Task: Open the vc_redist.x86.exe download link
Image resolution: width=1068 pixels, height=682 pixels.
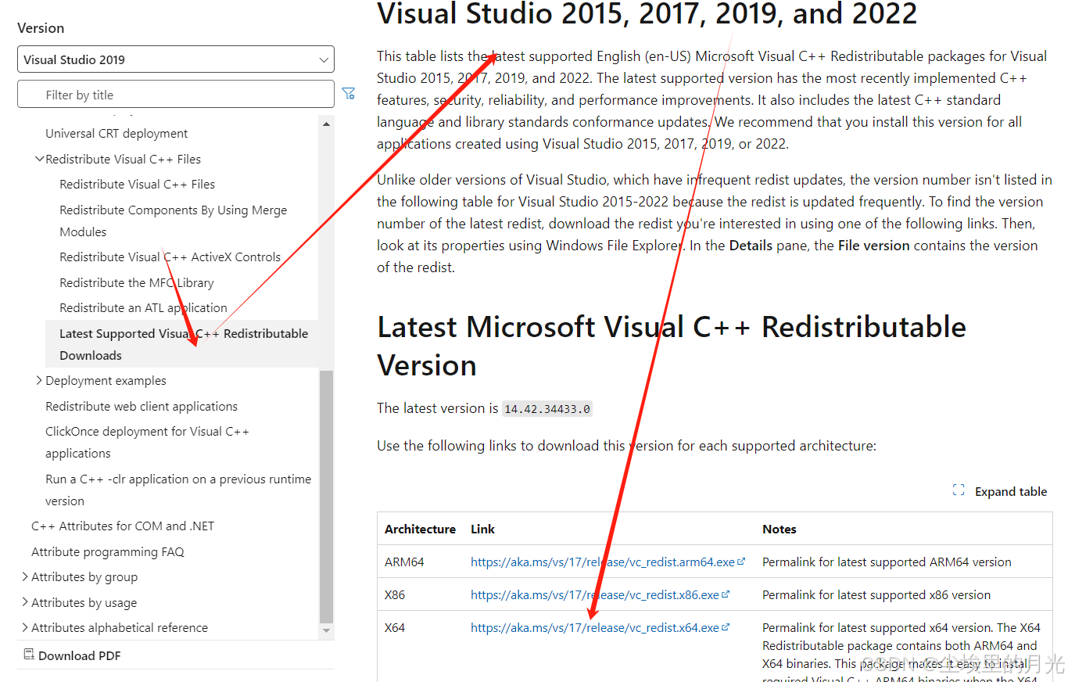Action: coord(595,594)
